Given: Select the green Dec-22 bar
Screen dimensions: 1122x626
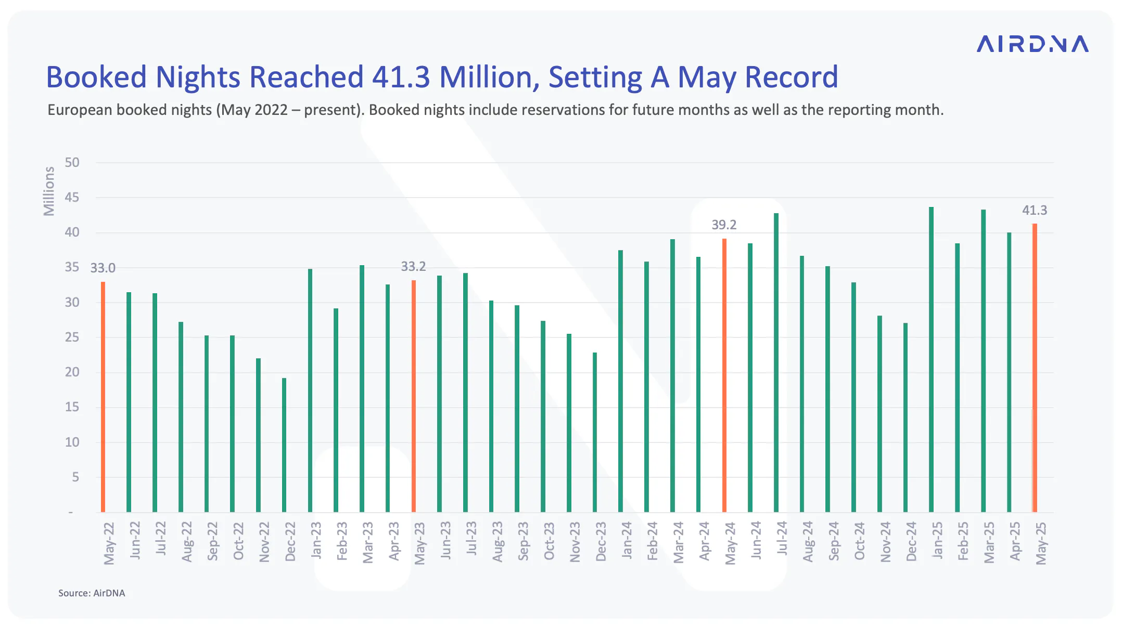Looking at the screenshot, I should pyautogui.click(x=284, y=445).
